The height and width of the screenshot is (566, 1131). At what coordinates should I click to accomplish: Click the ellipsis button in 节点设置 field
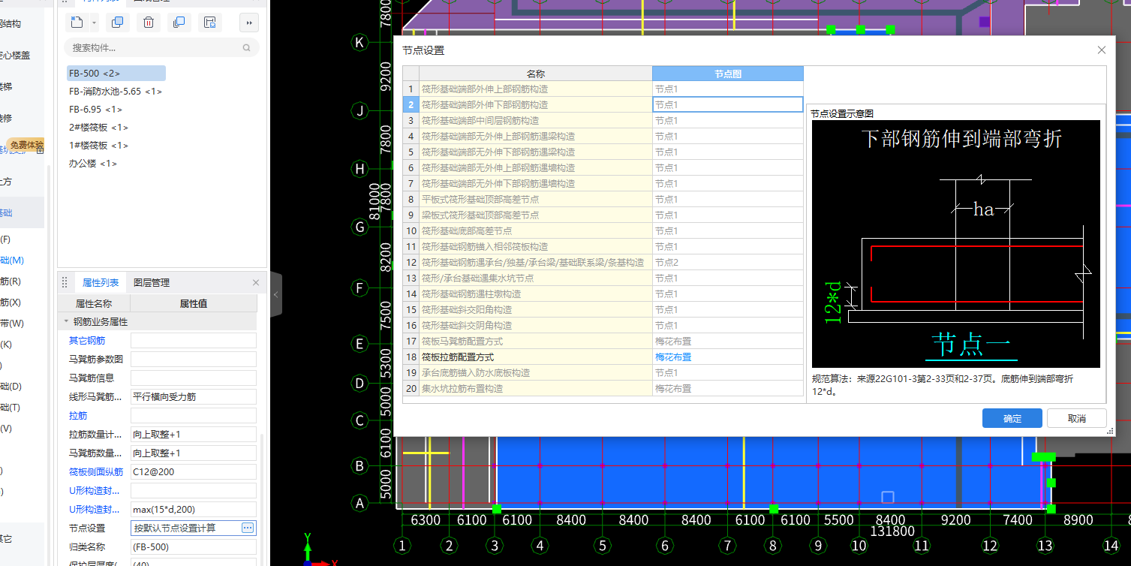point(248,528)
